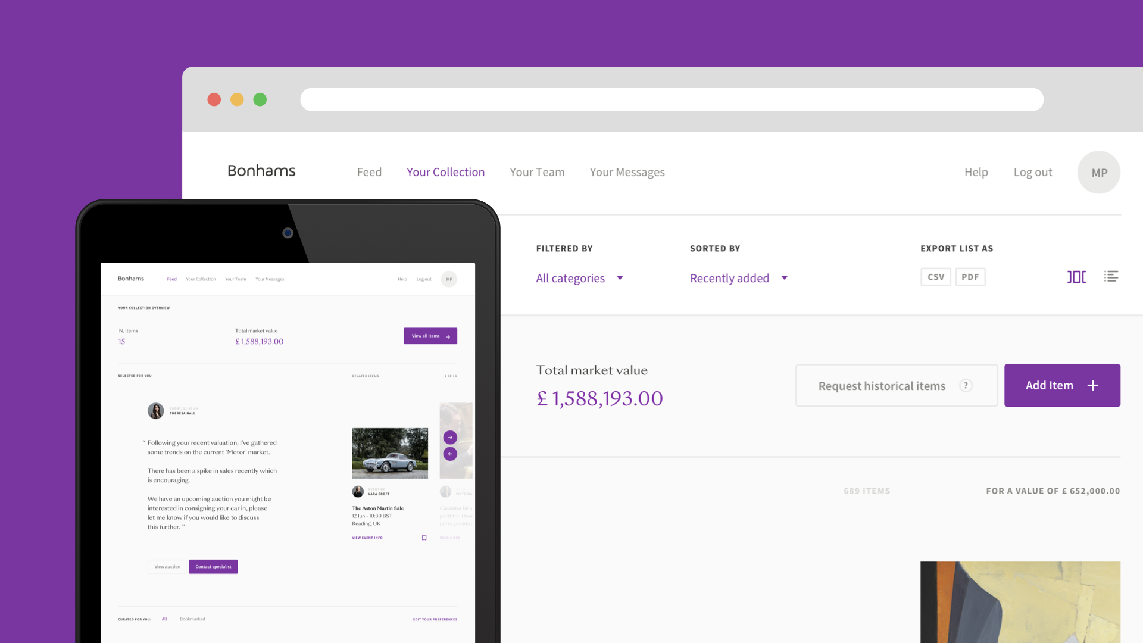1143x643 pixels.
Task: Open the Aston Martin car thumbnail
Action: tap(389, 453)
